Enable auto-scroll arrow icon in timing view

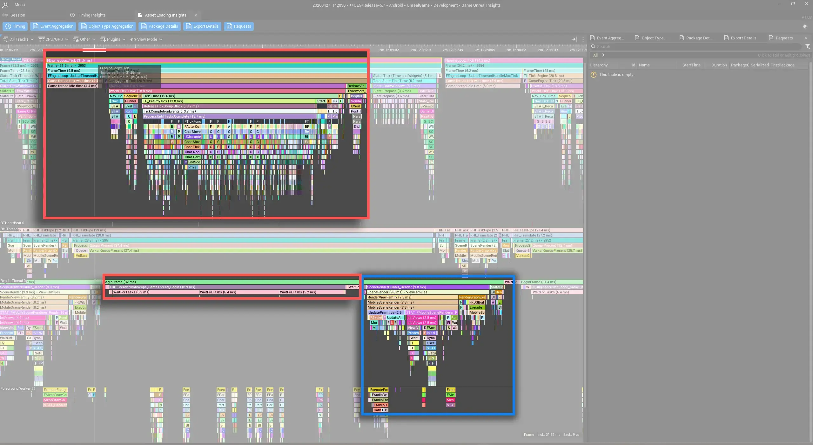click(574, 39)
